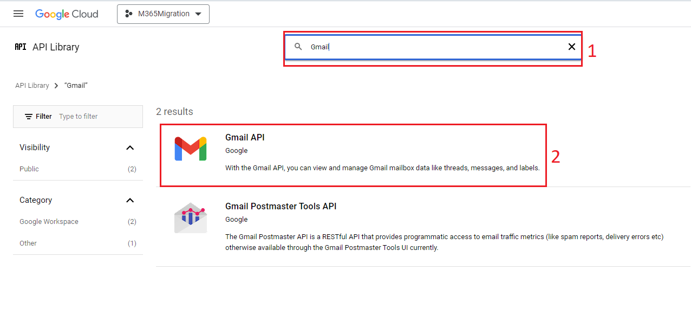Viewport: 691px width, 321px height.
Task: Open the M365Migration project dropdown
Action: click(163, 14)
